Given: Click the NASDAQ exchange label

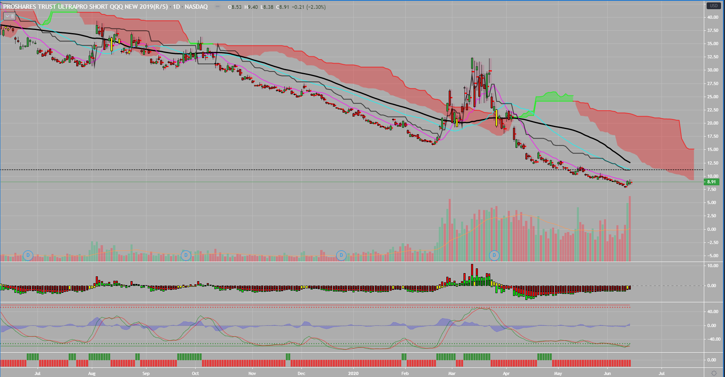Looking at the screenshot, I should (x=196, y=7).
